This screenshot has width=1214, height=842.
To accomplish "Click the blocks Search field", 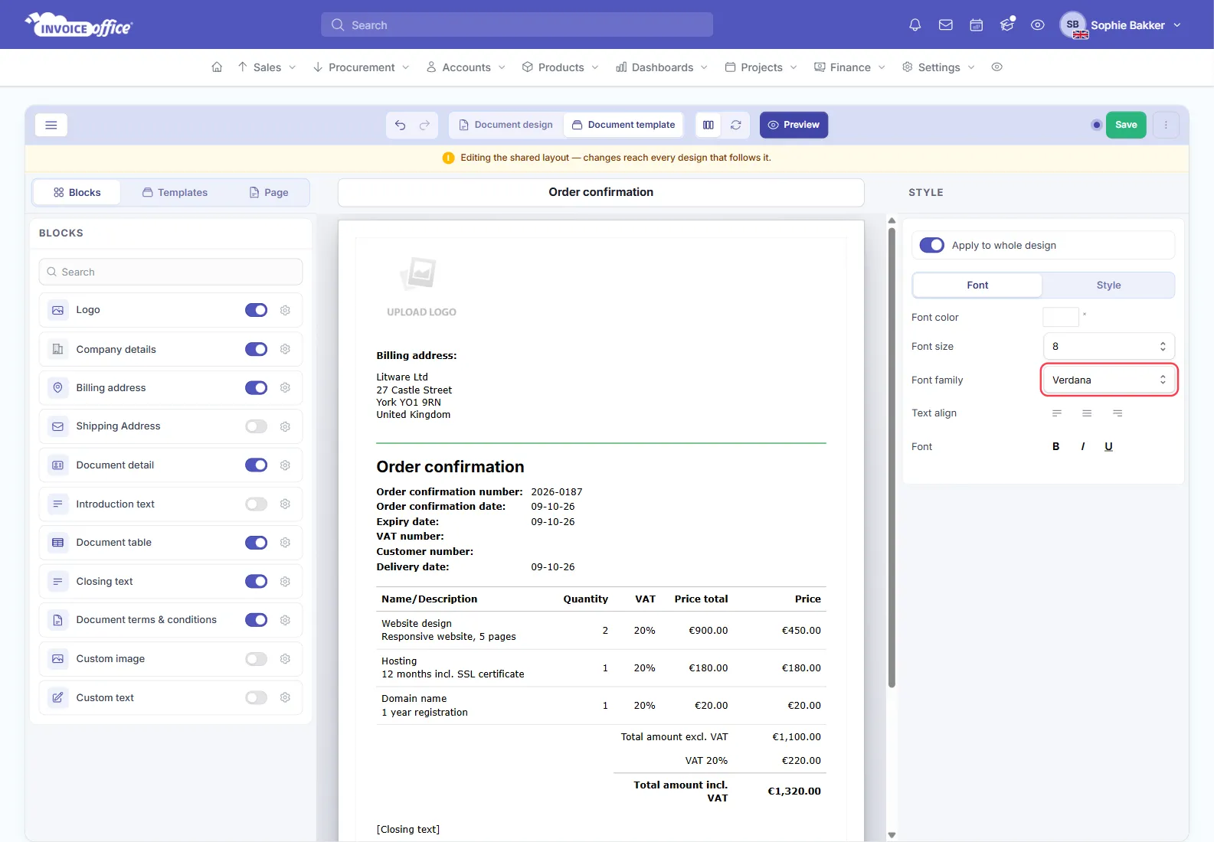I will pyautogui.click(x=170, y=272).
